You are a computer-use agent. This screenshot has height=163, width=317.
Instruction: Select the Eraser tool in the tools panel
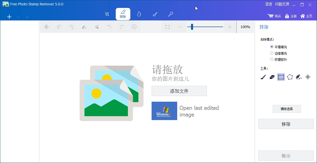(272, 77)
